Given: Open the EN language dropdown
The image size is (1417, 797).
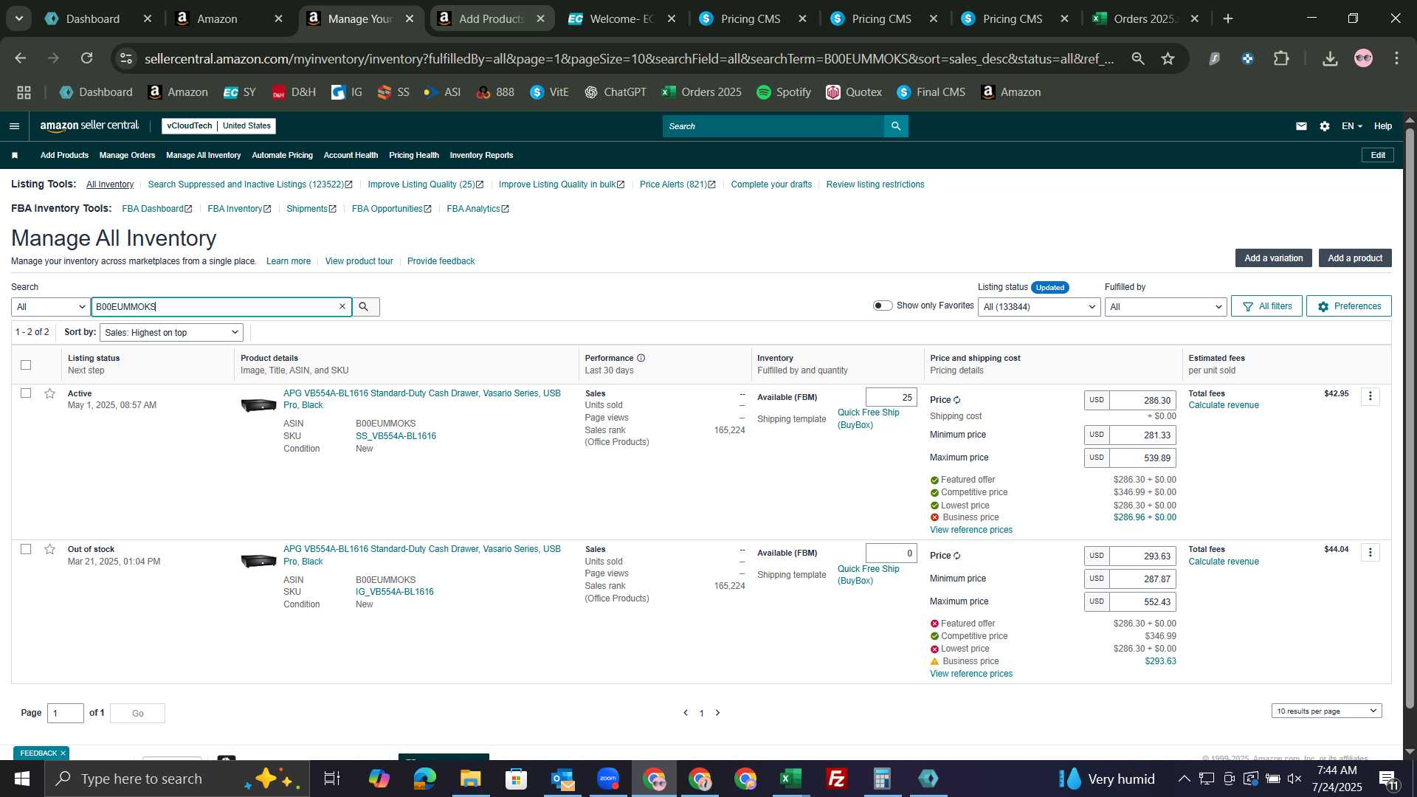Looking at the screenshot, I should tap(1351, 126).
